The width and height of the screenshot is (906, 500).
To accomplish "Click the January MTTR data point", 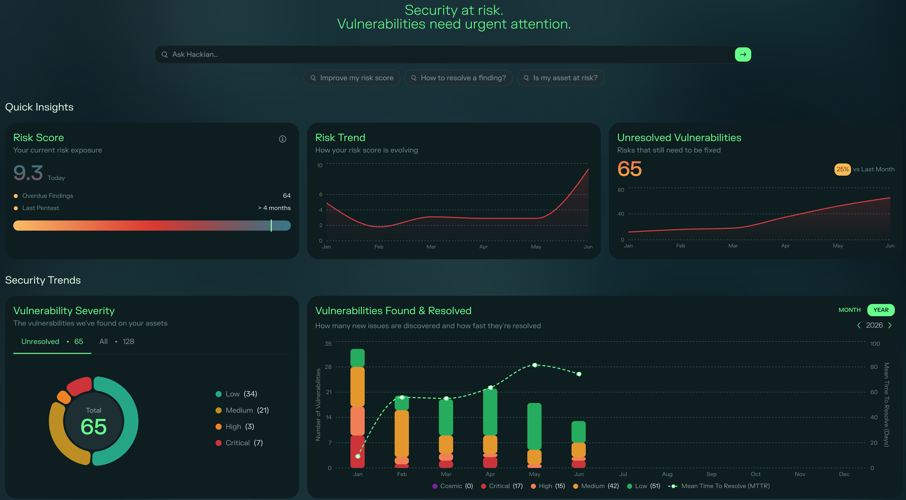I will [358, 456].
